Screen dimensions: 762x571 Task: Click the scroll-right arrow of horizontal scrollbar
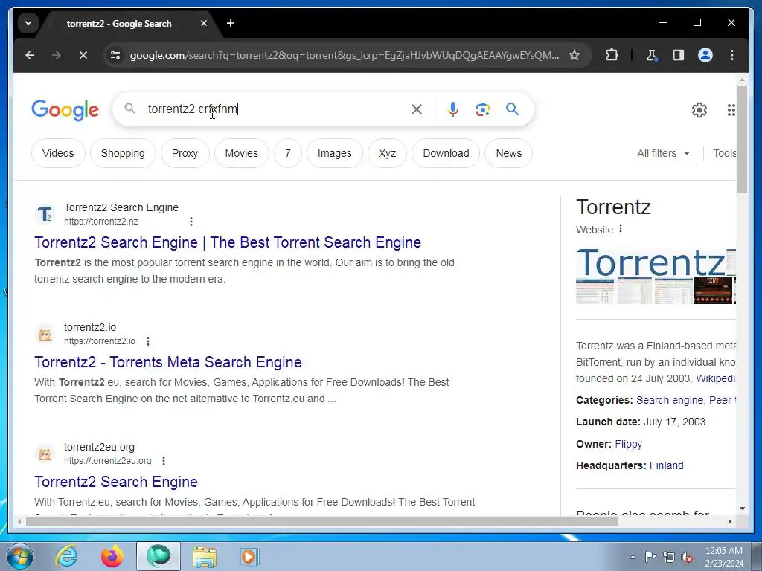pyautogui.click(x=729, y=521)
